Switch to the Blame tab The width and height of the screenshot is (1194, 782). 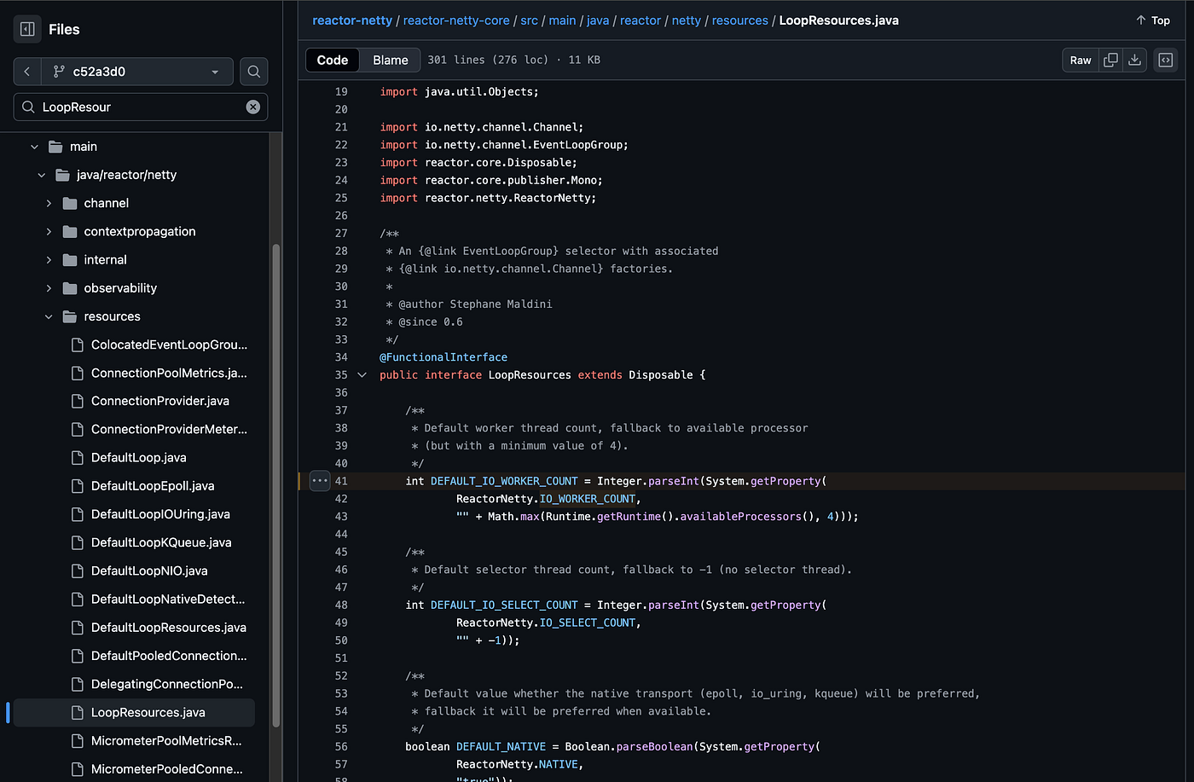click(x=391, y=60)
